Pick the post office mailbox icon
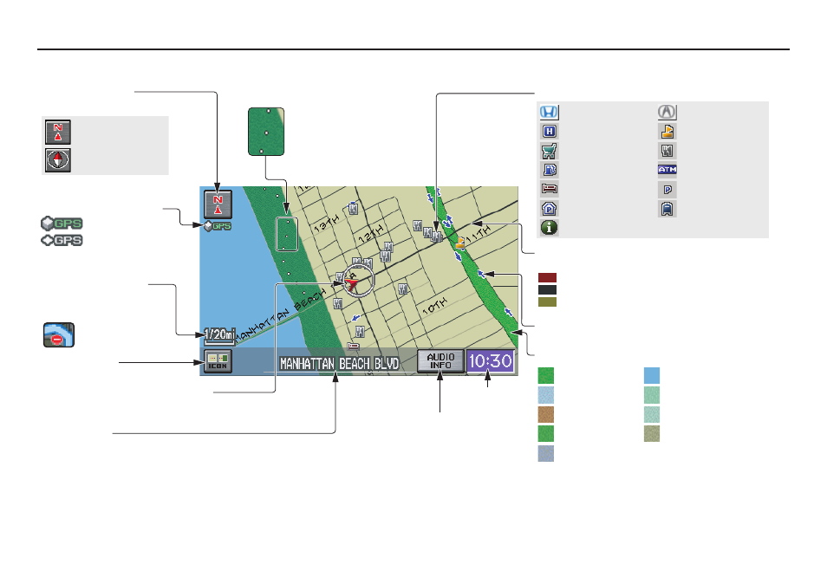This screenshot has height=564, width=827. (x=667, y=209)
